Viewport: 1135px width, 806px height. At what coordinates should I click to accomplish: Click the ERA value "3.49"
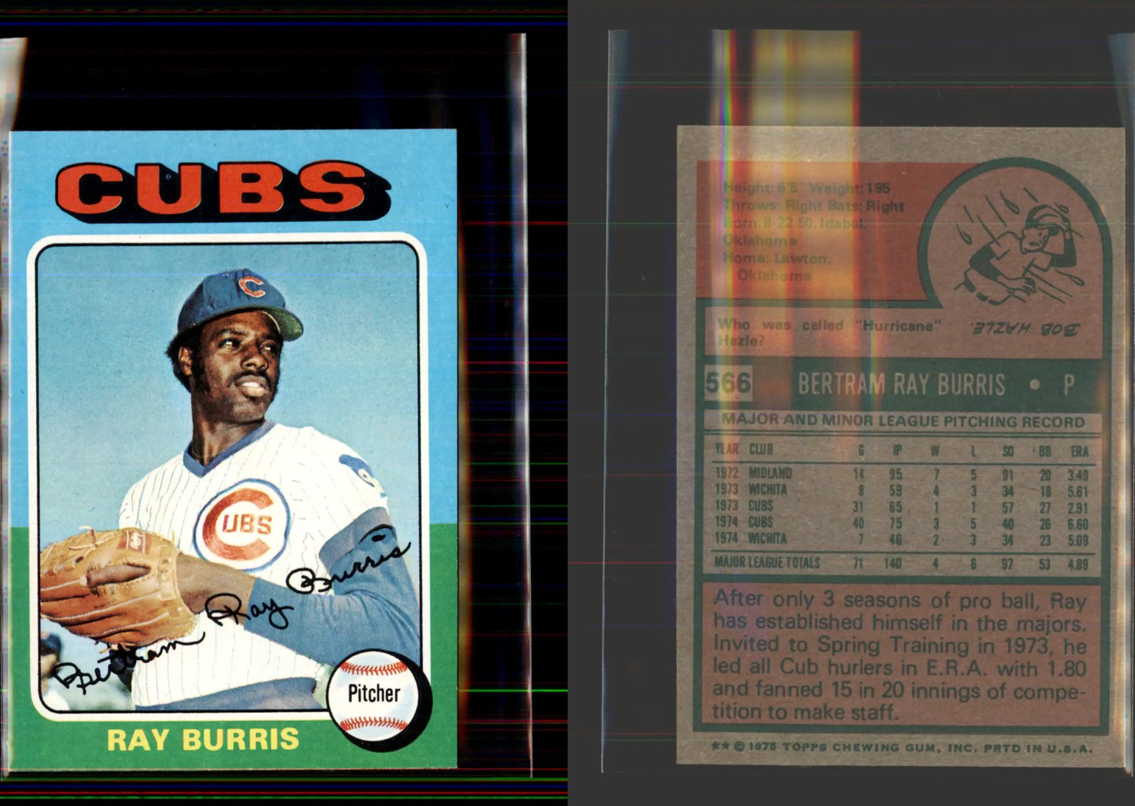coord(1078,475)
